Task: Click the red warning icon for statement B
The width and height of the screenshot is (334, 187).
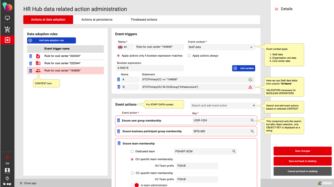Action: pos(250,87)
